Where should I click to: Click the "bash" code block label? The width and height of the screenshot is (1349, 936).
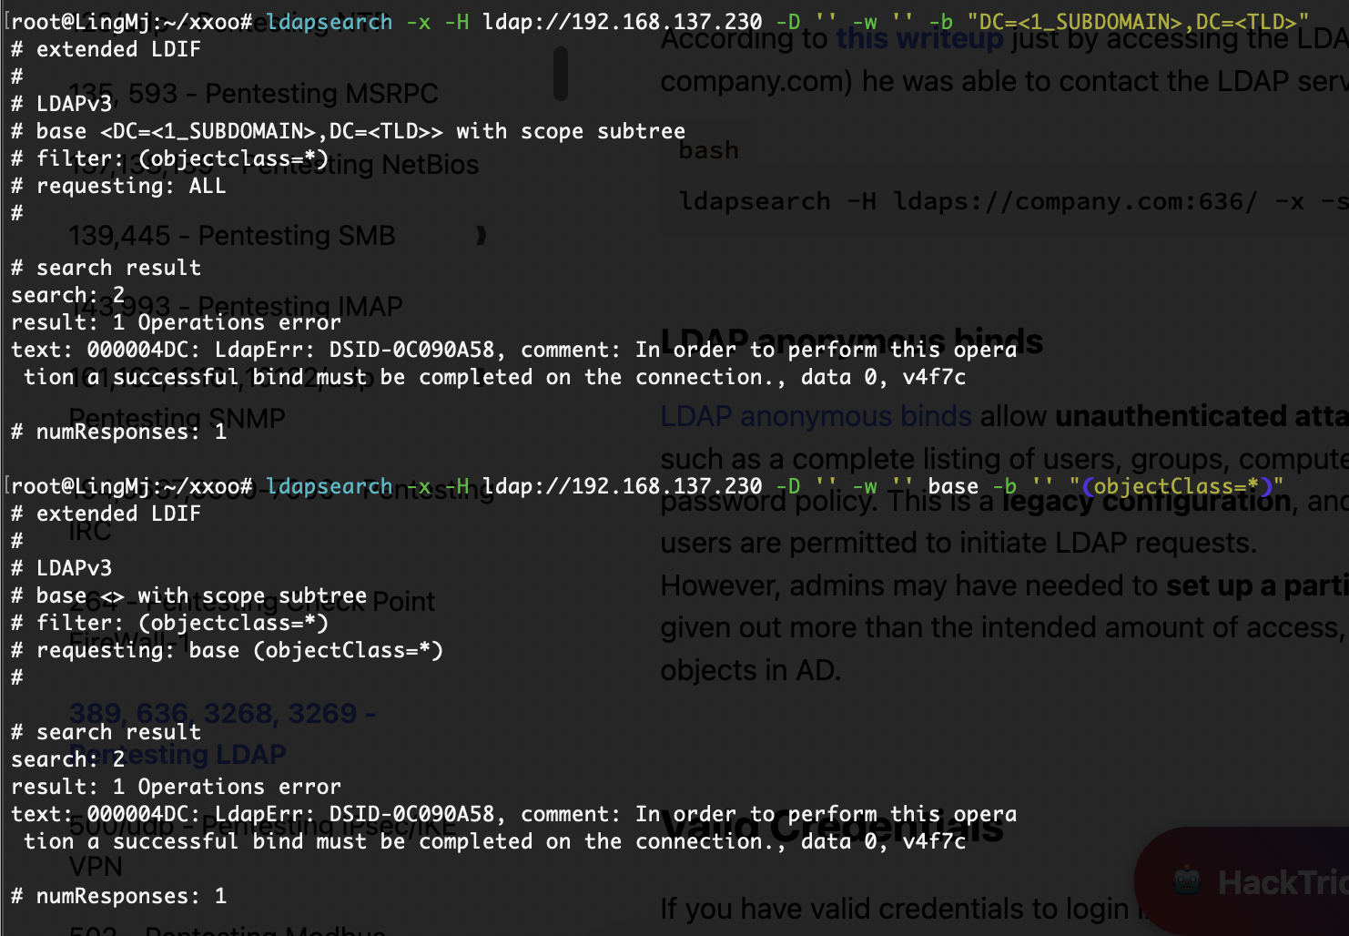point(708,150)
